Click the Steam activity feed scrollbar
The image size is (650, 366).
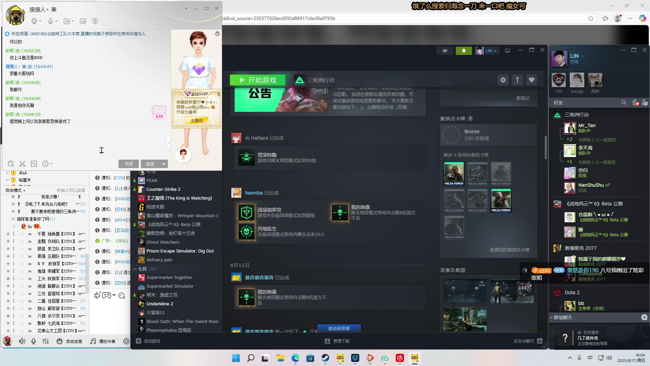545,147
